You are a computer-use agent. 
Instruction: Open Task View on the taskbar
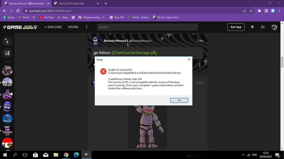pyautogui.click(x=25, y=155)
